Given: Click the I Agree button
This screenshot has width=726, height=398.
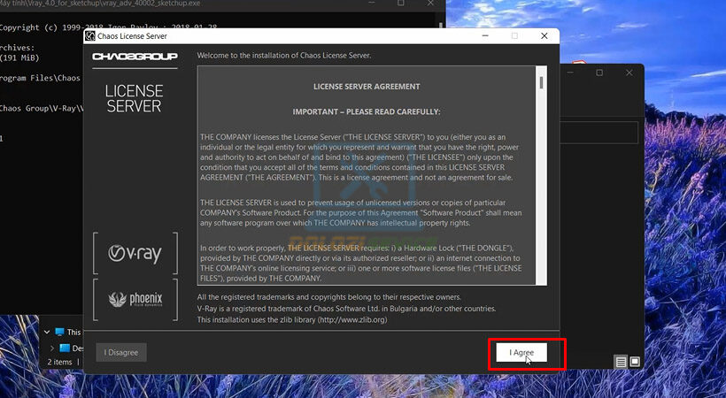Looking at the screenshot, I should point(521,353).
